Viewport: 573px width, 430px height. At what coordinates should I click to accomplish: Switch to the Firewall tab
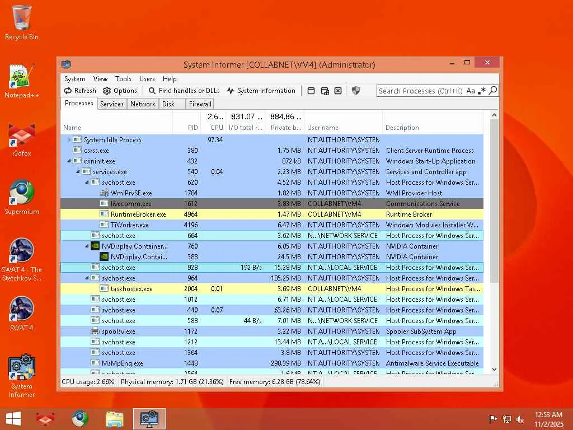coord(200,104)
